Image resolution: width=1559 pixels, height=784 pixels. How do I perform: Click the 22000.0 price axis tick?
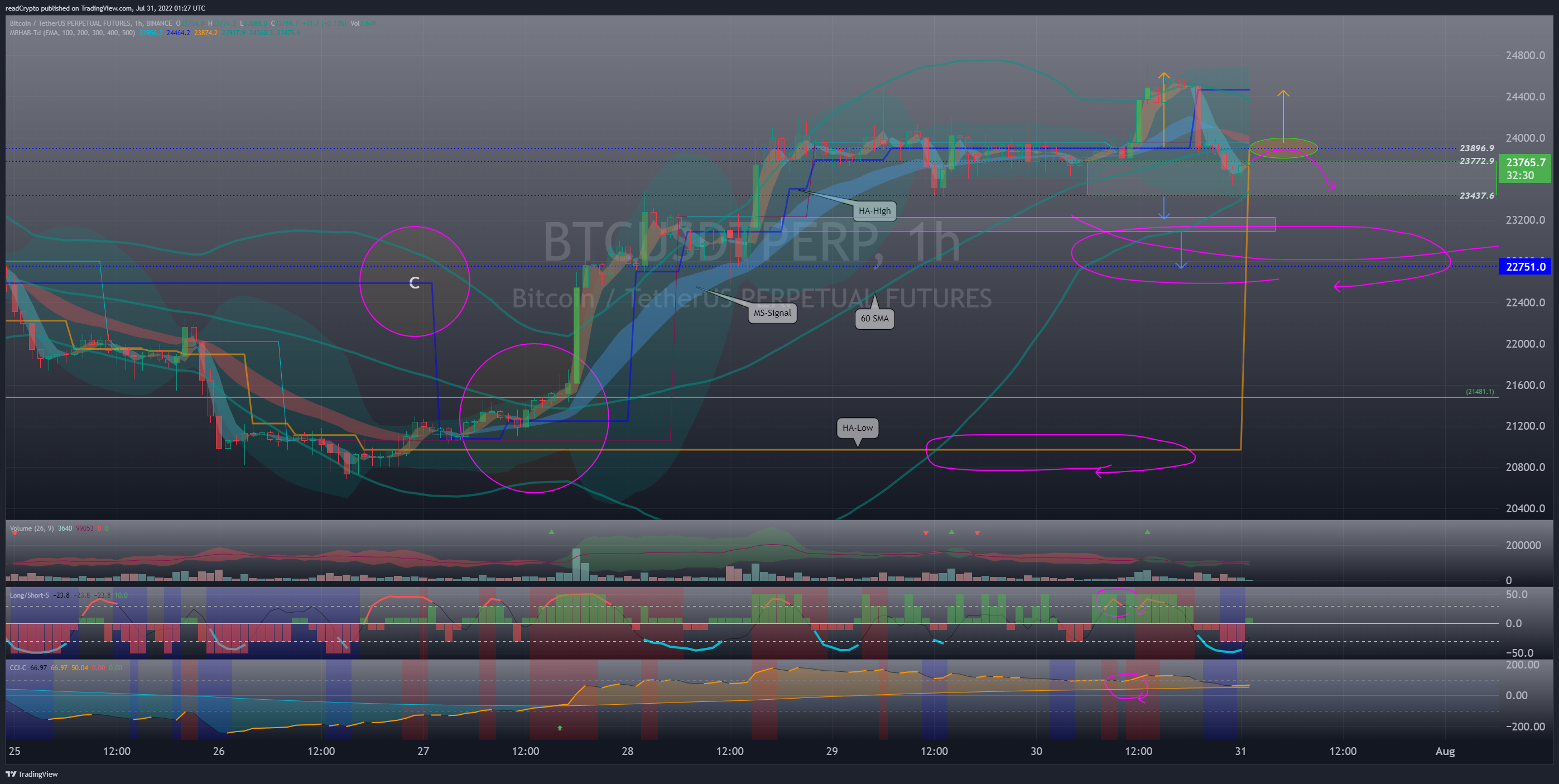point(1525,343)
